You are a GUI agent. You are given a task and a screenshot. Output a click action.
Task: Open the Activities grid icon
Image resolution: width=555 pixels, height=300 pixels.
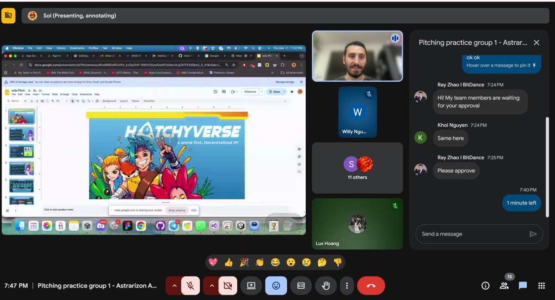tap(542, 286)
